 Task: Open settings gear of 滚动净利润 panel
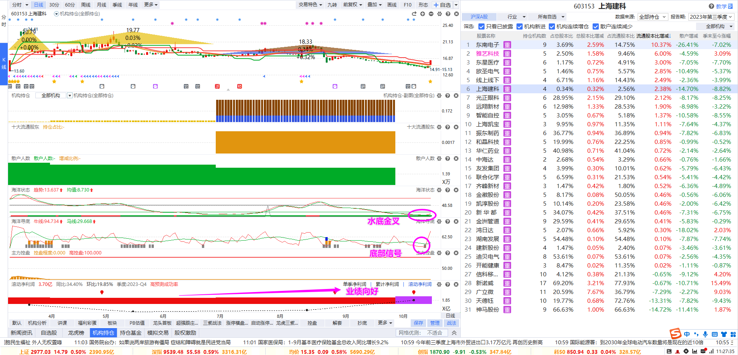tap(439, 284)
